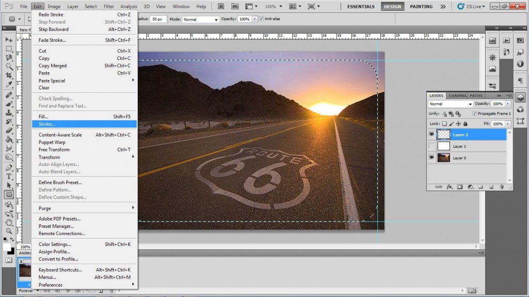
Task: Expand the CS Live dropdown
Action: pyautogui.click(x=471, y=6)
